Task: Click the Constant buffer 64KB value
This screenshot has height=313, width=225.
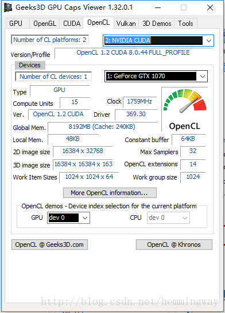Action: click(x=188, y=139)
